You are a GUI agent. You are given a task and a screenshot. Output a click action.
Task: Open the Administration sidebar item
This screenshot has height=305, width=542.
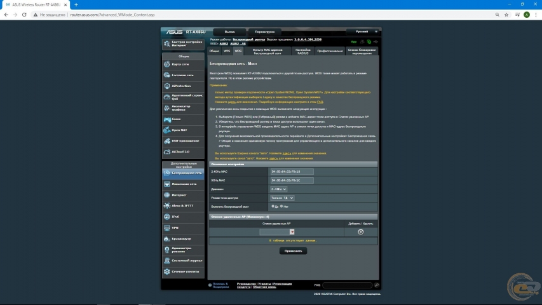[183, 250]
